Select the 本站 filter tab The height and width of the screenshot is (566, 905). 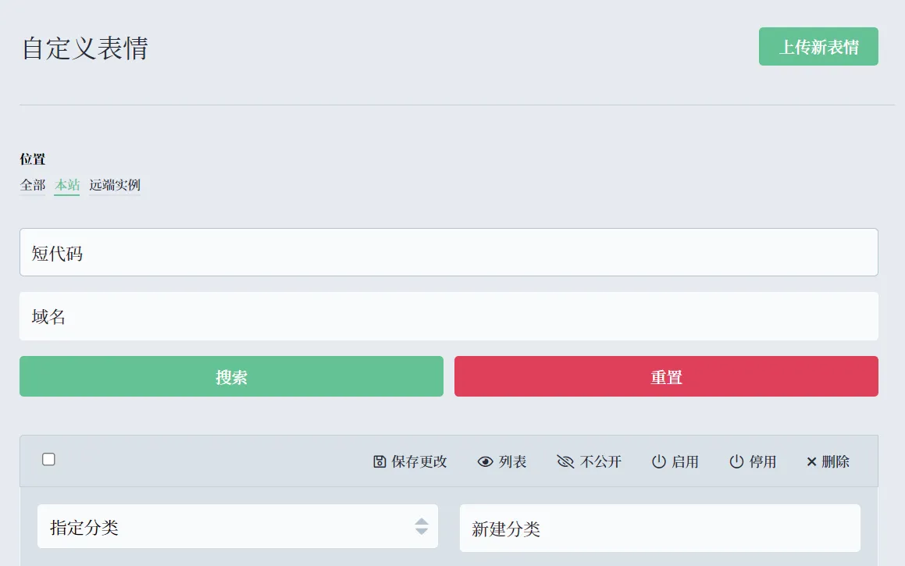coord(67,185)
